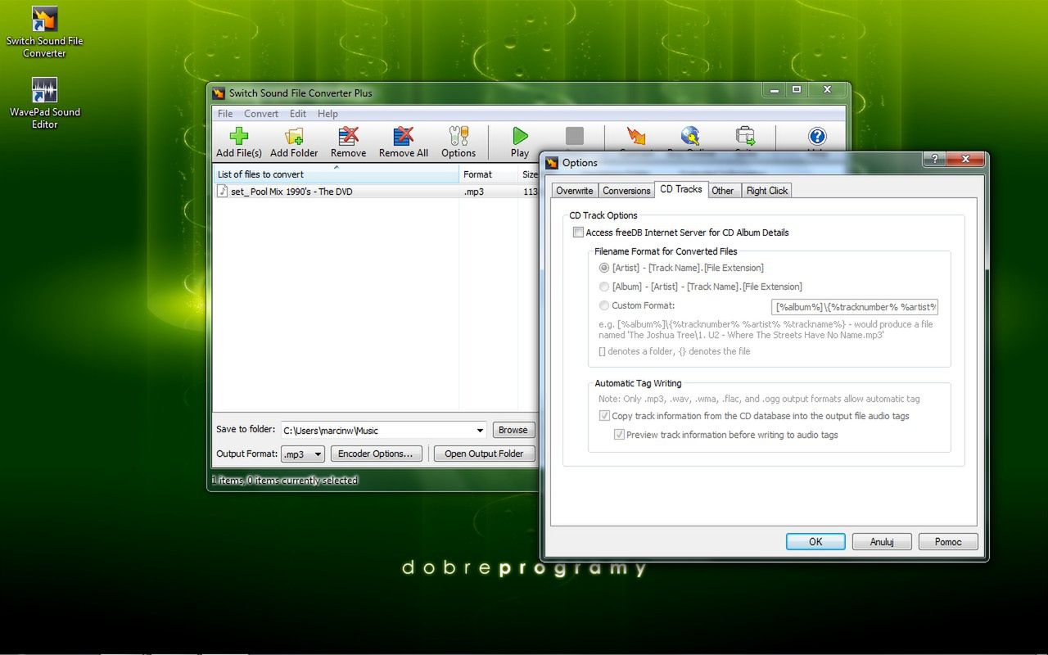Open the Help menu
1048x655 pixels.
[327, 114]
